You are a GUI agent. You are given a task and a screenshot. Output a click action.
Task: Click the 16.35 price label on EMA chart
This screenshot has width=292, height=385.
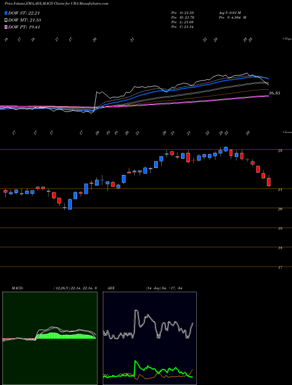pos(274,93)
